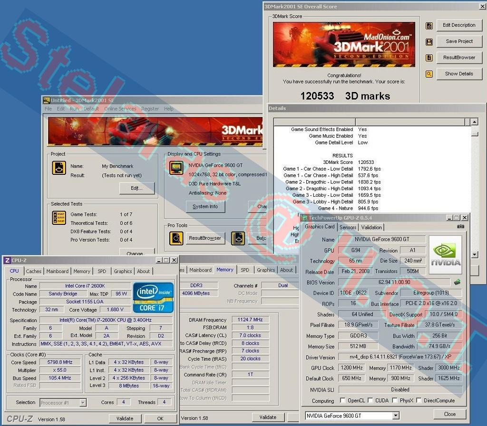This screenshot has height=426, width=487.
Task: Click the Edit Description icon in 3DMark score window
Action: coord(429,26)
